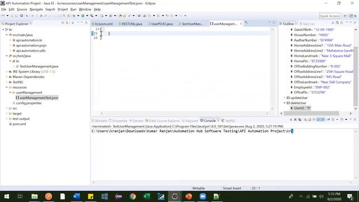Toggle Show Console on Standard Out Change
Image resolution: width=359 pixels, height=202 pixels.
pos(319,120)
